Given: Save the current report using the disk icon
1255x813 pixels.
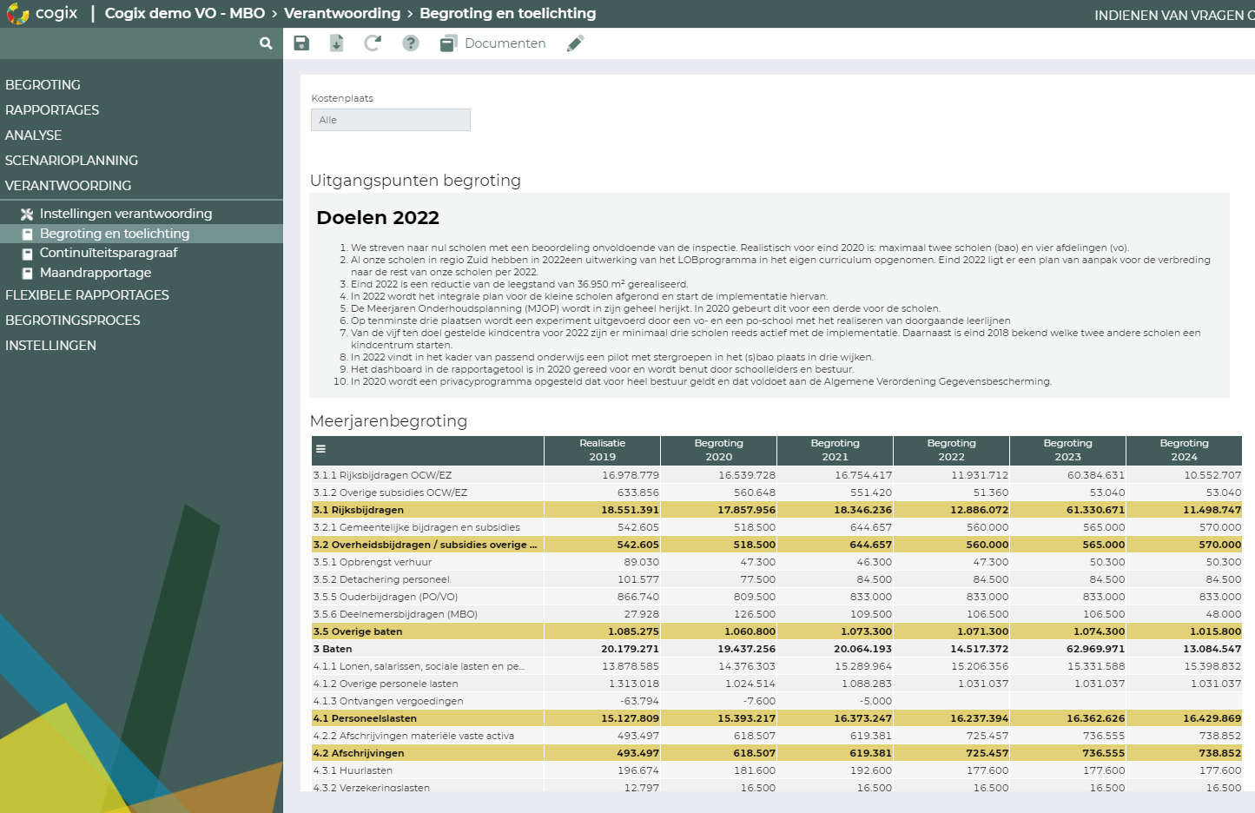Looking at the screenshot, I should point(301,43).
